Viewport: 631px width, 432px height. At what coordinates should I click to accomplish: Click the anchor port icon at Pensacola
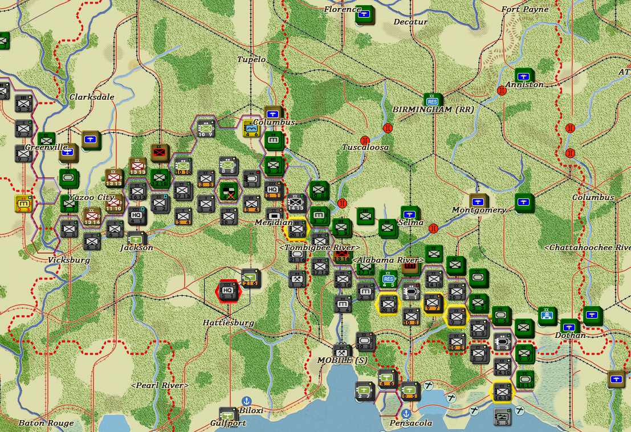point(406,414)
